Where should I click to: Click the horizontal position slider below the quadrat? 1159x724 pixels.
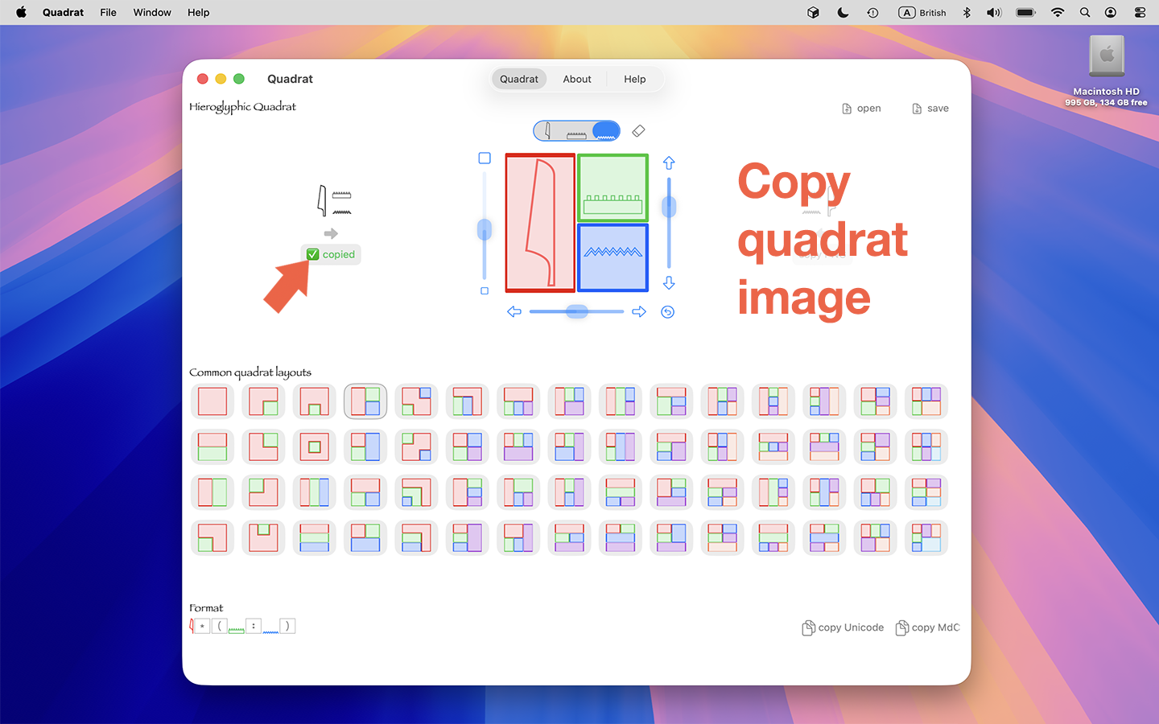click(x=576, y=311)
